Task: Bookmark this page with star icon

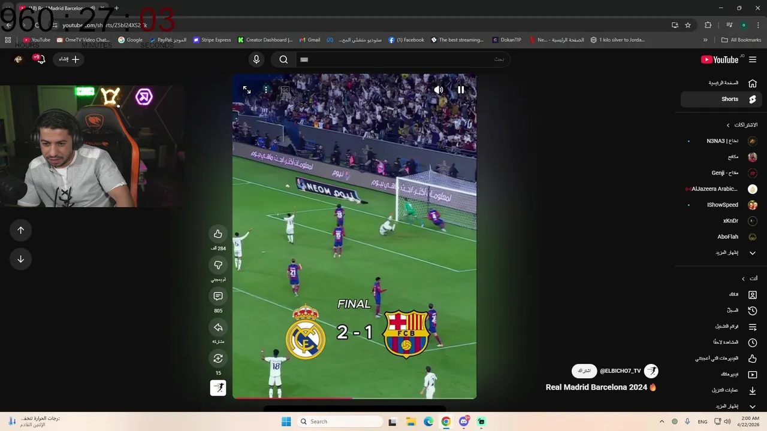Action: [688, 25]
